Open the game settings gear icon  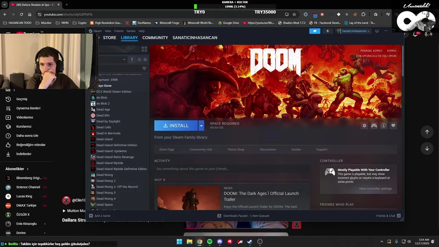click(364, 126)
